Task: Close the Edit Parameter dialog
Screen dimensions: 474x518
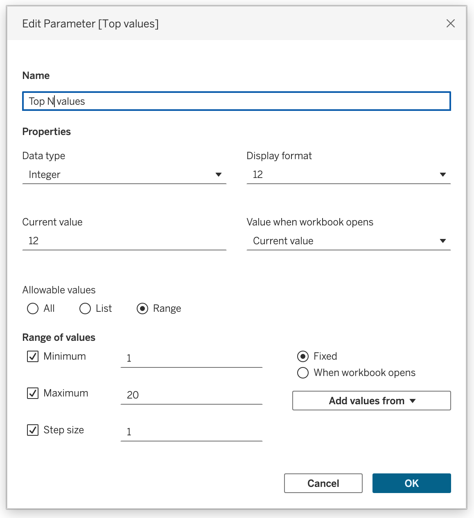Action: click(450, 23)
